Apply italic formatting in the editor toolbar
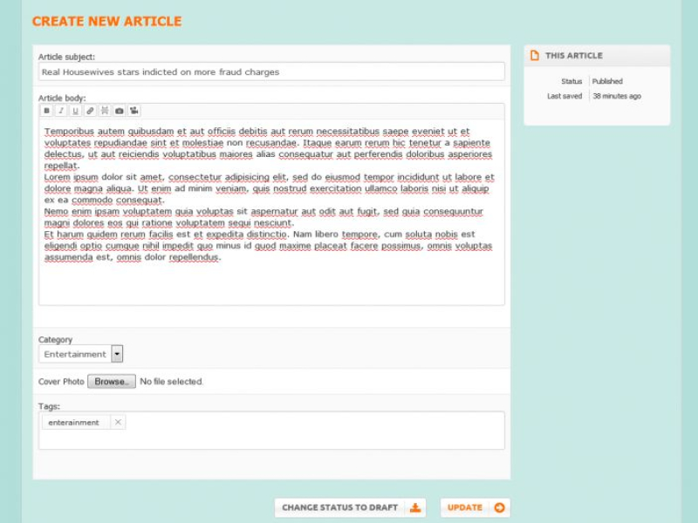The image size is (698, 523). pyautogui.click(x=61, y=111)
